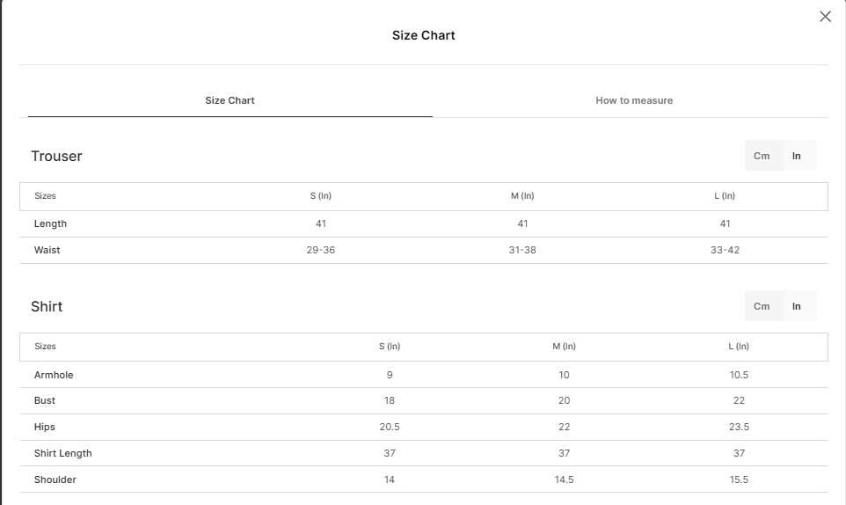The height and width of the screenshot is (505, 846).
Task: Select the Shirt Length row label
Action: click(62, 453)
